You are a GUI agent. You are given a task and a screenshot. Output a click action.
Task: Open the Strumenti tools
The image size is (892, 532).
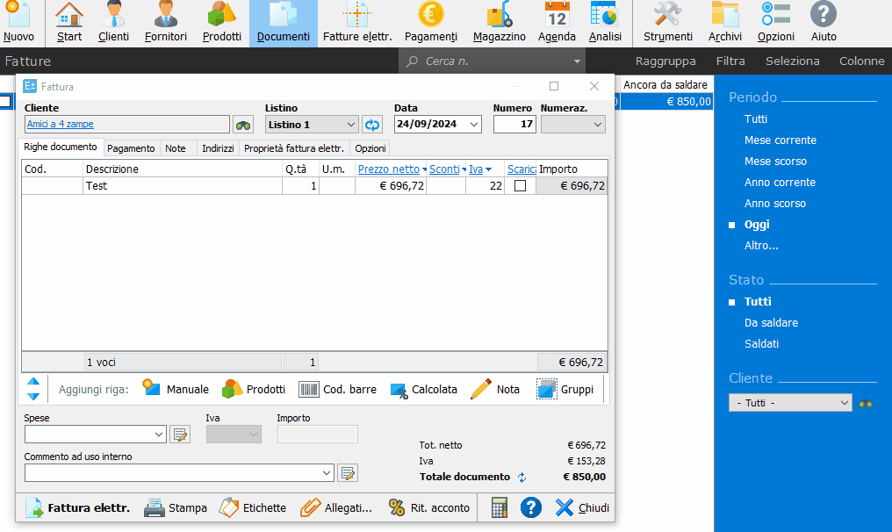pyautogui.click(x=668, y=23)
